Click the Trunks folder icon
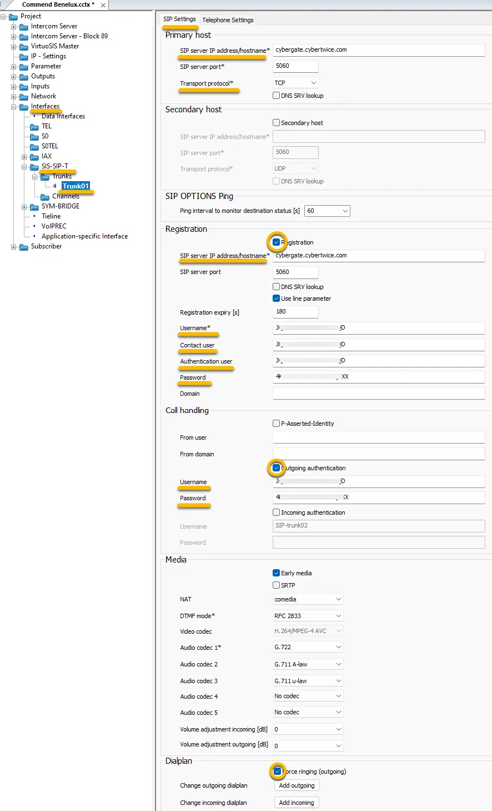Image resolution: width=492 pixels, height=811 pixels. pos(45,177)
